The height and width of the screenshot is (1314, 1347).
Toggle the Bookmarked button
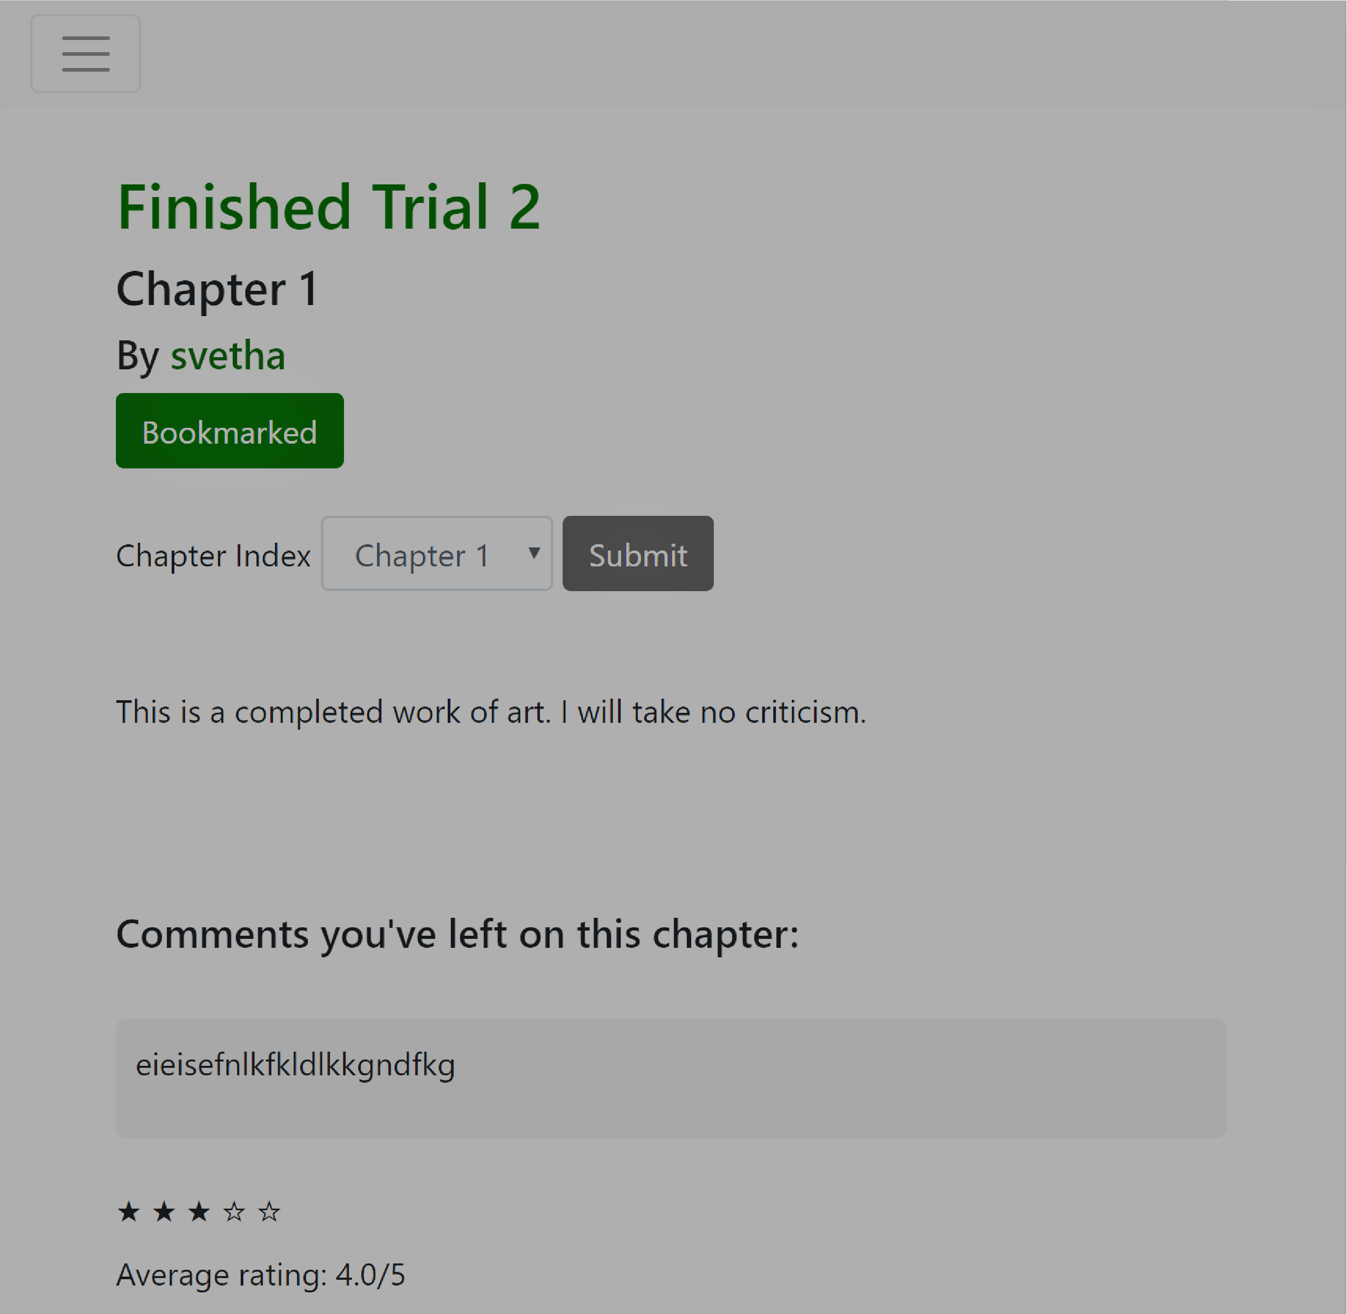click(x=230, y=430)
